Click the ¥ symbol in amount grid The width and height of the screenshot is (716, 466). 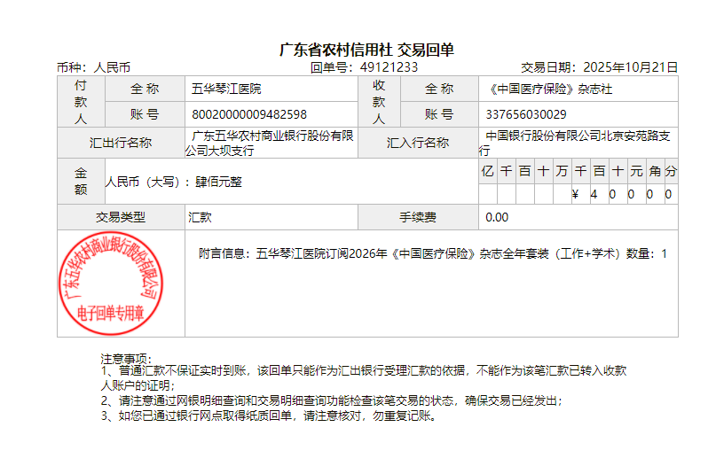coord(575,194)
